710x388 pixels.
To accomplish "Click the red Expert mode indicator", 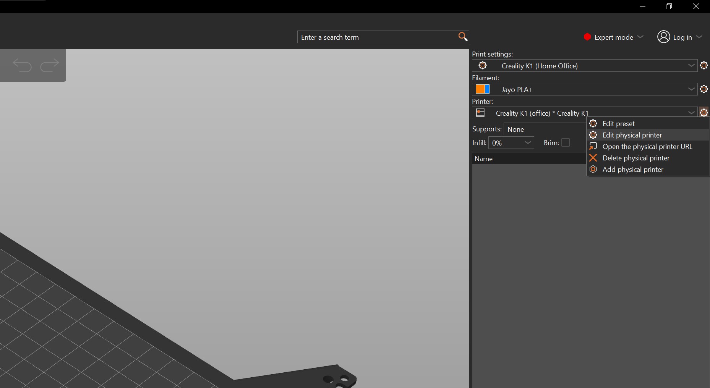I will pyautogui.click(x=587, y=37).
